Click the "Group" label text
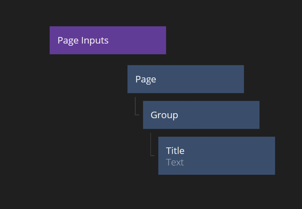 click(x=164, y=115)
